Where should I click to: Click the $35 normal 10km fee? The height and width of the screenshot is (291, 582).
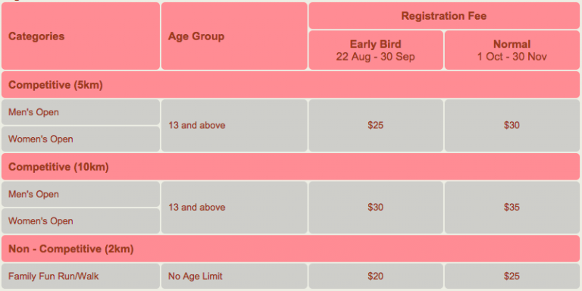pyautogui.click(x=512, y=208)
